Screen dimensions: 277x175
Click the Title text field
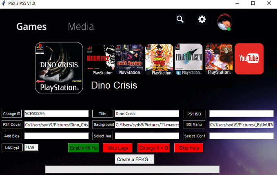point(147,114)
